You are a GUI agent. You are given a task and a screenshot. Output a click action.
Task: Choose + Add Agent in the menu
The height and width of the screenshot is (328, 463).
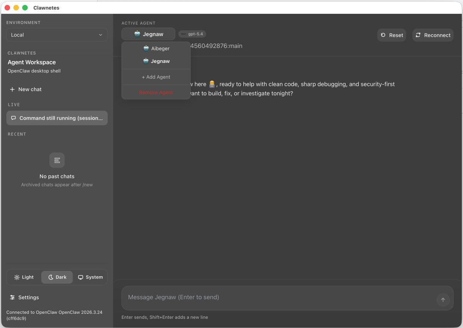(x=156, y=77)
